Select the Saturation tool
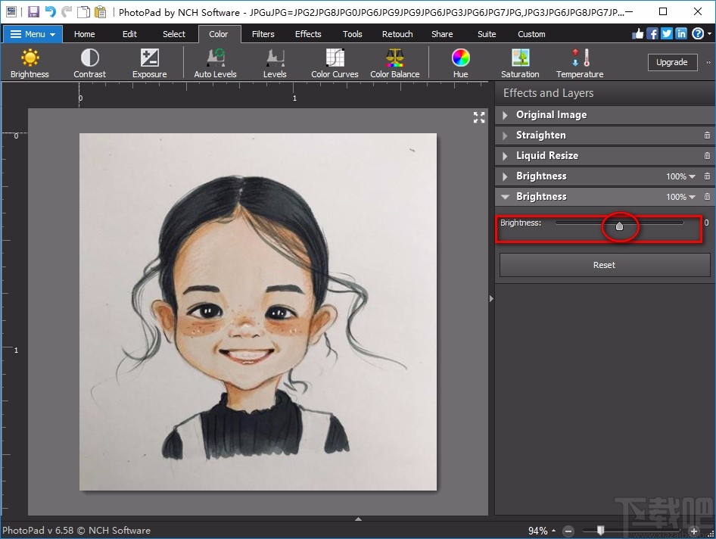 tap(519, 62)
